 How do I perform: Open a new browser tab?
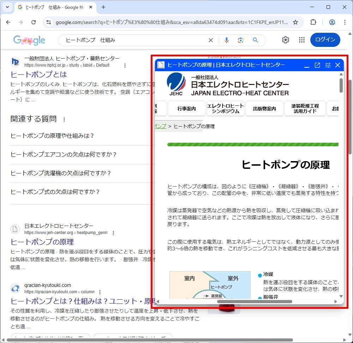tap(103, 7)
